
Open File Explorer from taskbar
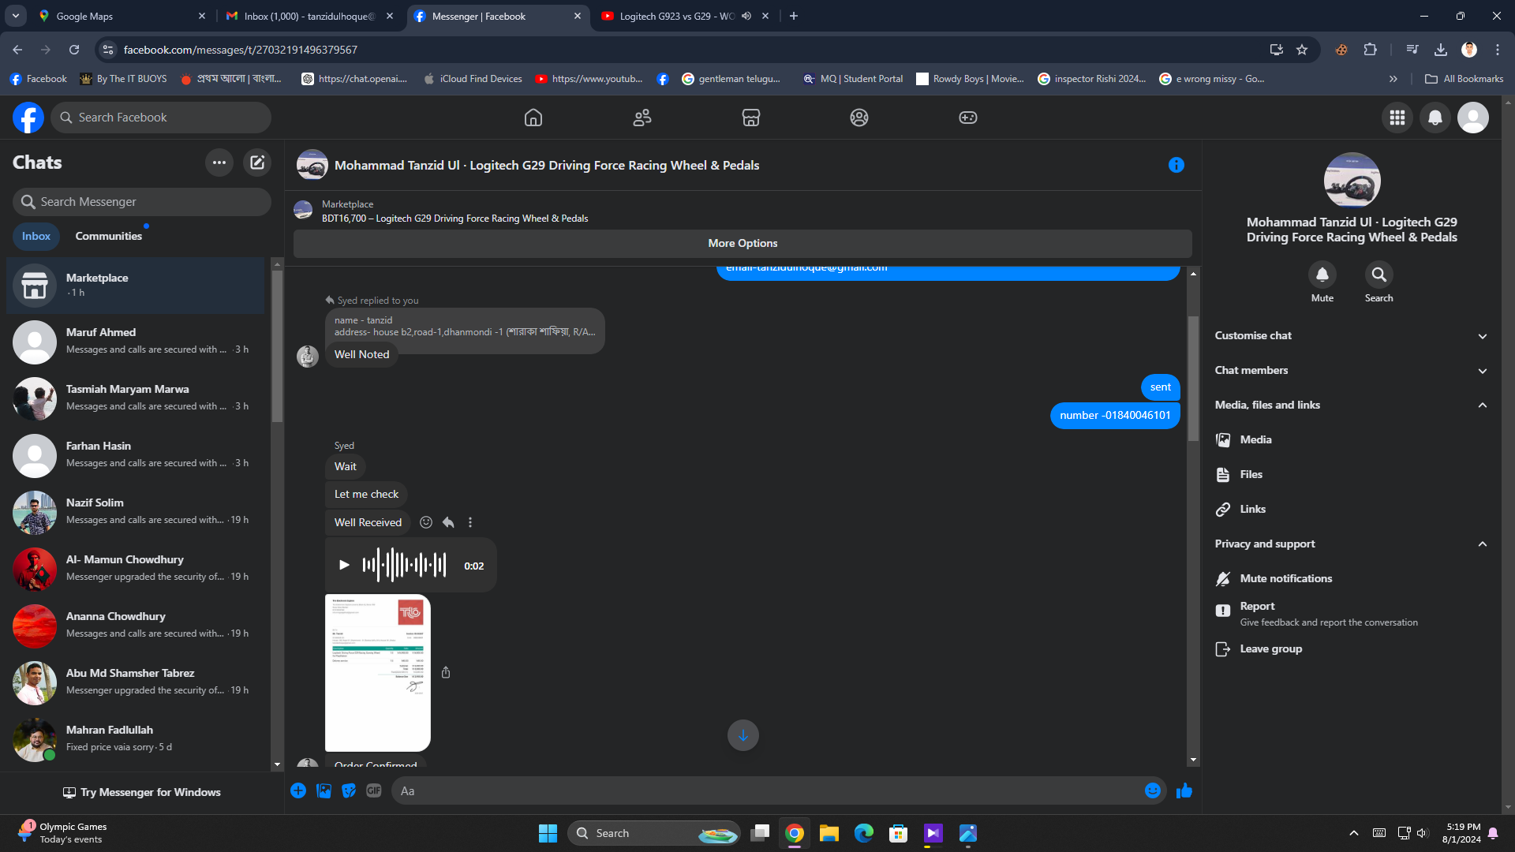click(x=829, y=833)
